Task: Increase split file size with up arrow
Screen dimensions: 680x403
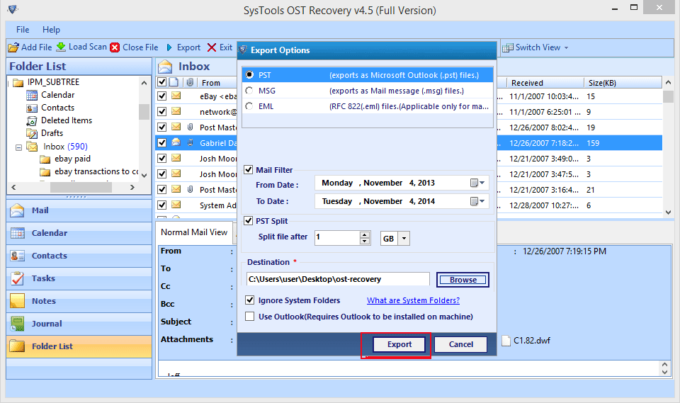Action: point(365,234)
